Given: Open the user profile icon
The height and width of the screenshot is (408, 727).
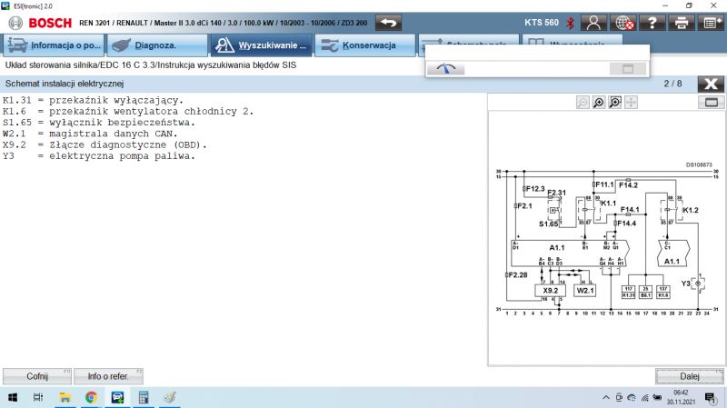Looking at the screenshot, I should (x=593, y=23).
